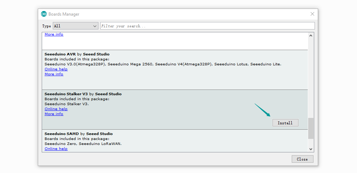Click the vertical scrollbar thumb
The width and height of the screenshot is (357, 173).
(311, 128)
